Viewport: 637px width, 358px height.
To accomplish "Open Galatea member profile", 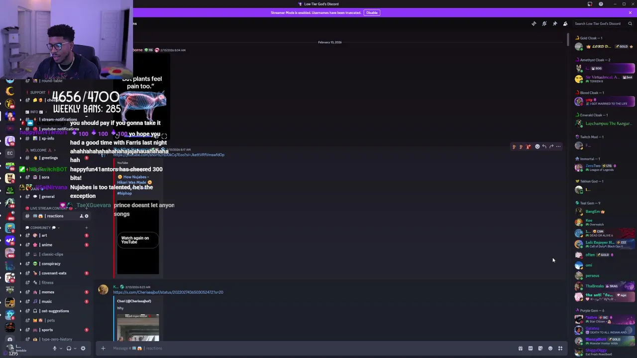I will click(605, 330).
